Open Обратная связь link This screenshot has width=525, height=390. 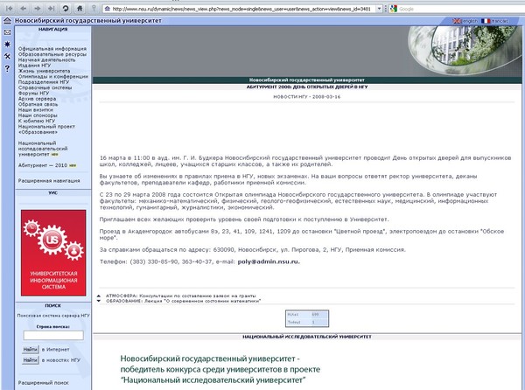pos(38,104)
